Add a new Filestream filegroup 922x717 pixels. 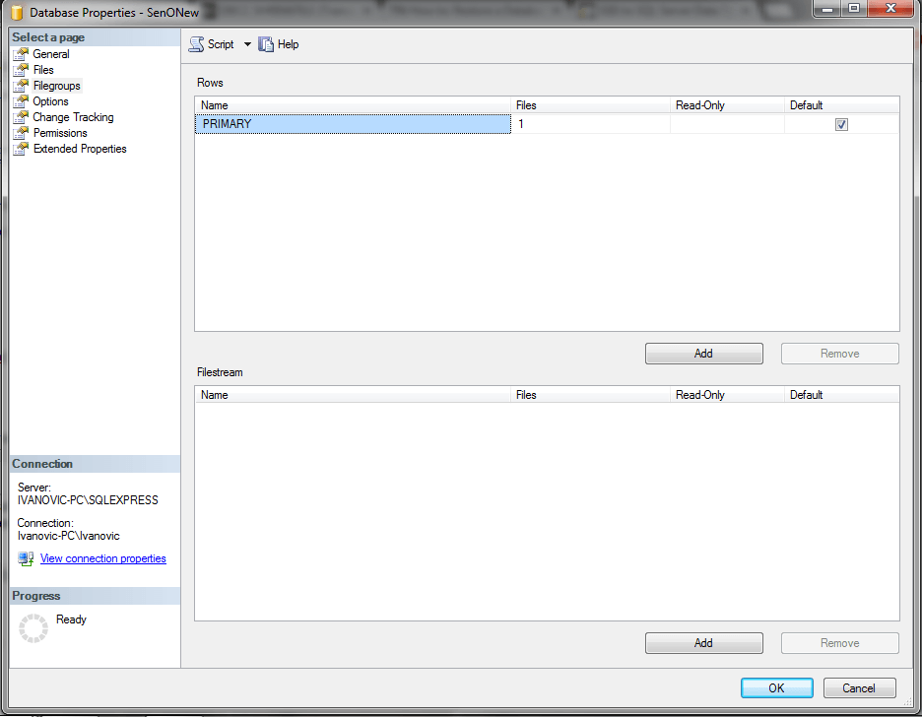pyautogui.click(x=703, y=643)
